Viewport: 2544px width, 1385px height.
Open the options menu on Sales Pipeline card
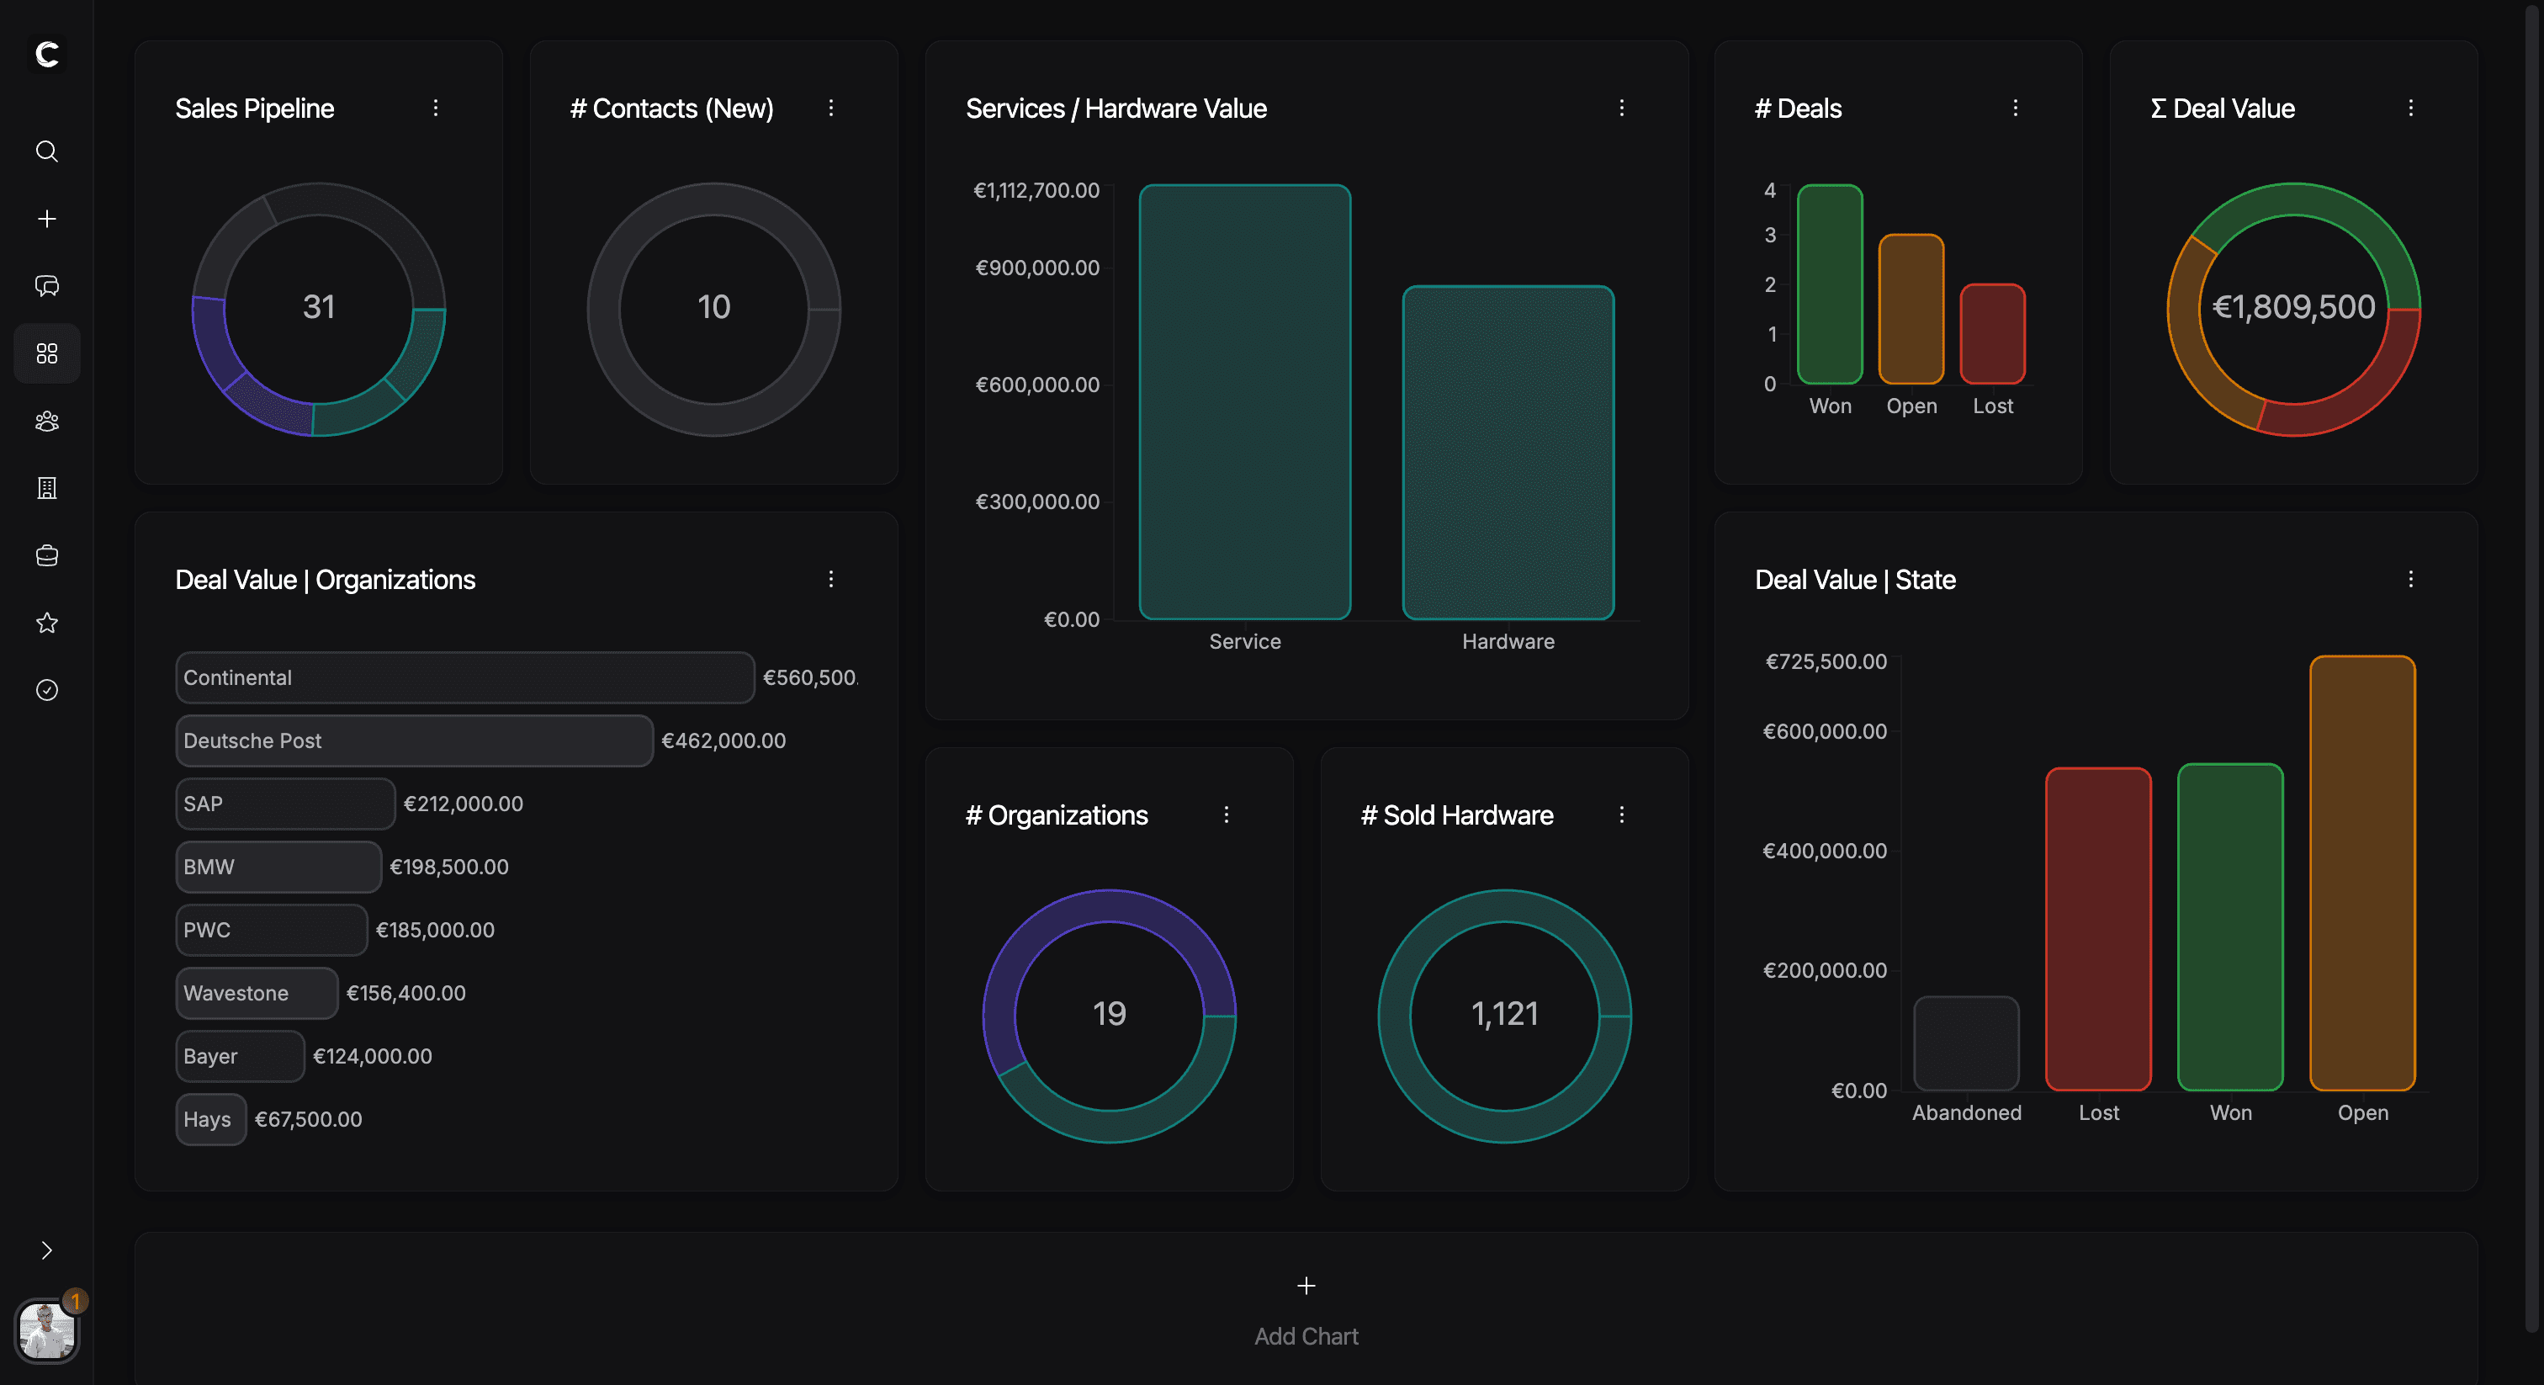436,109
